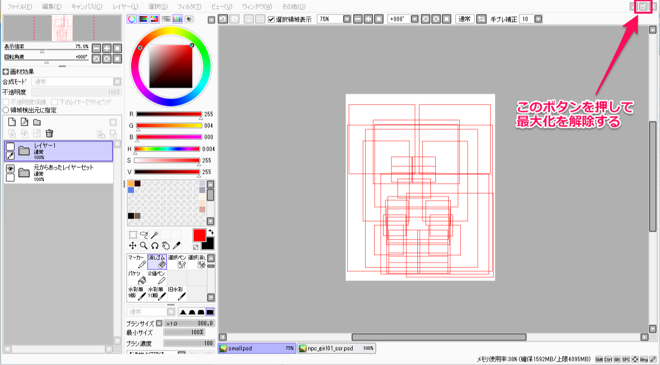Click the canvas horizontal scrollbar thumb
Screen dimensions: 660x365
439,337
